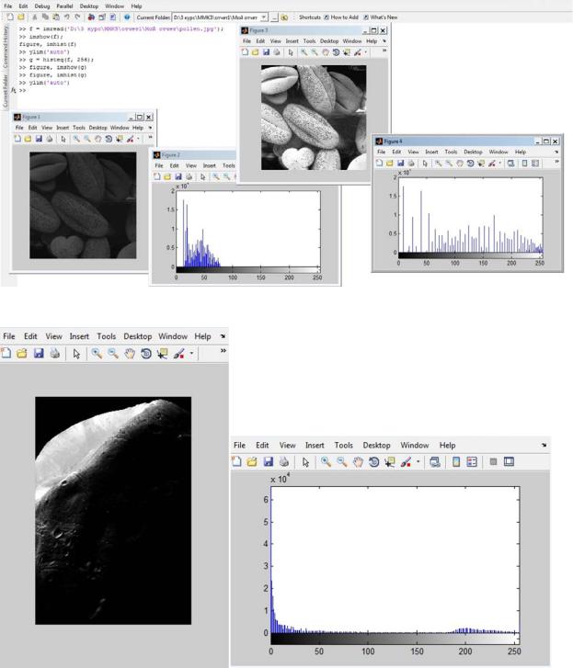Image resolution: width=573 pixels, height=668 pixels.
Task: Click dock arrow at right of Figure 4 menu bar
Action: (556, 152)
